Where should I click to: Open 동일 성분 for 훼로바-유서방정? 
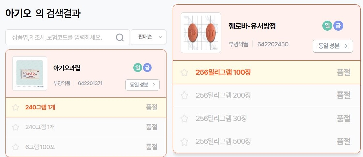pos(333,46)
